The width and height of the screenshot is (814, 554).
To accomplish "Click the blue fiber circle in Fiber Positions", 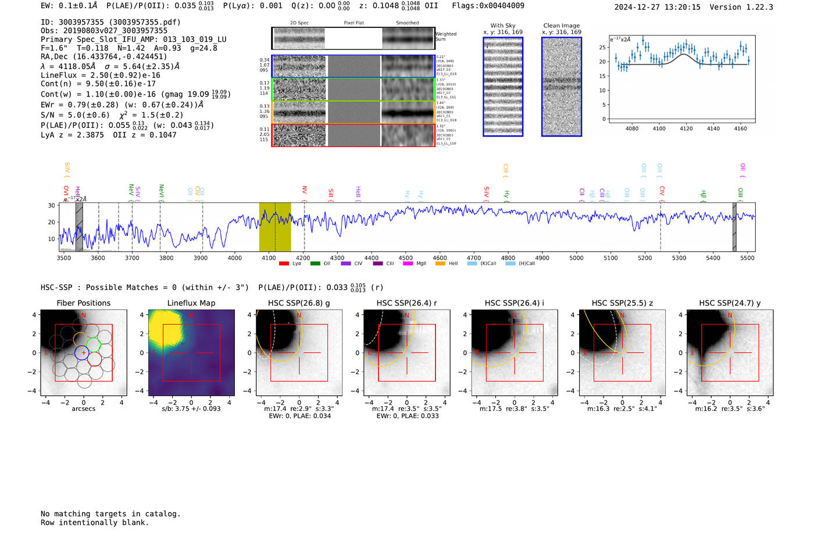I will 81,352.
